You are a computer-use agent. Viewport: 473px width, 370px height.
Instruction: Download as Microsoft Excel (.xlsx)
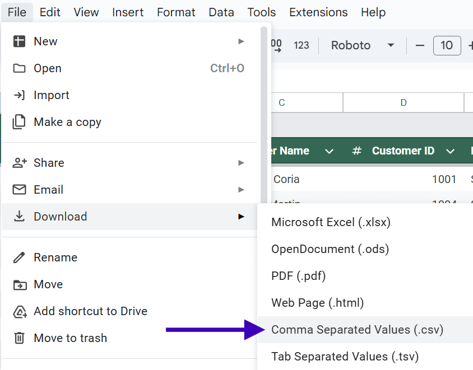coord(365,222)
